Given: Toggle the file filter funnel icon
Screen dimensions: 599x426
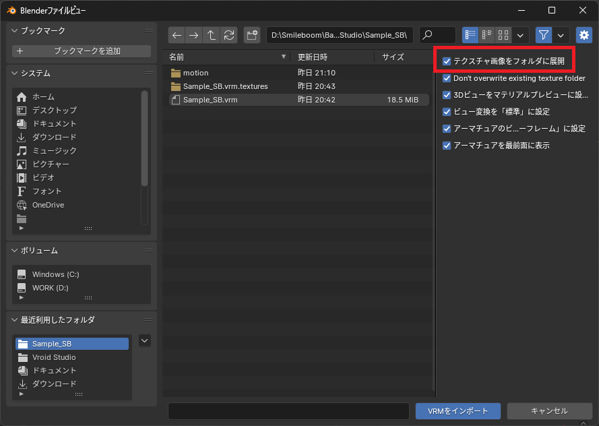Looking at the screenshot, I should pos(544,35).
